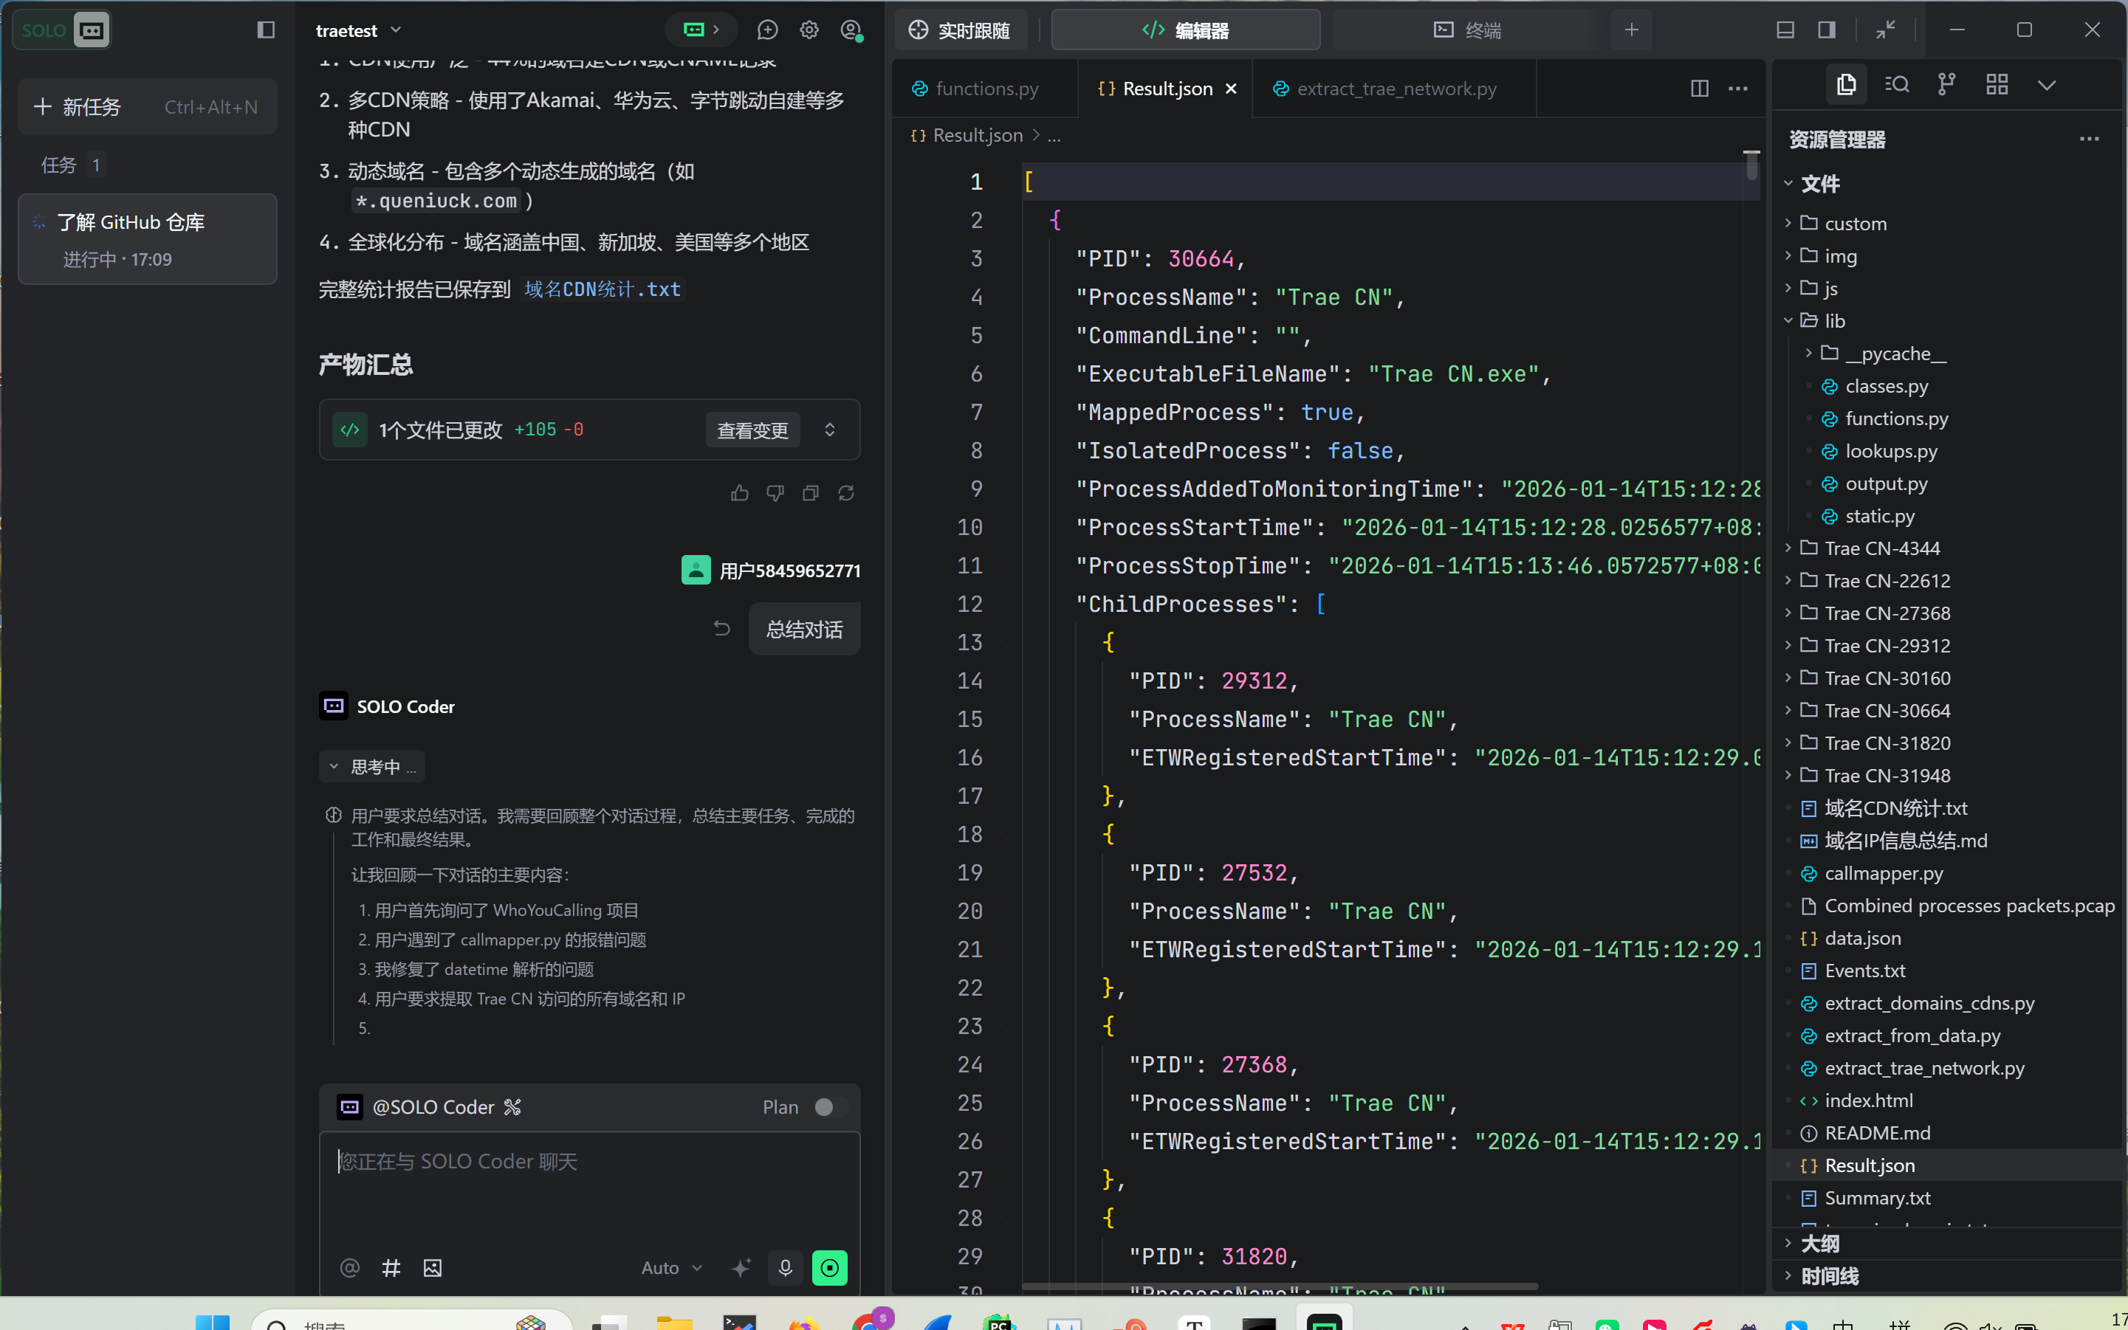Toggle the left sidebar panel icon
Image resolution: width=2128 pixels, height=1330 pixels.
(x=266, y=30)
